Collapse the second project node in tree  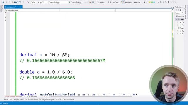[176, 28]
